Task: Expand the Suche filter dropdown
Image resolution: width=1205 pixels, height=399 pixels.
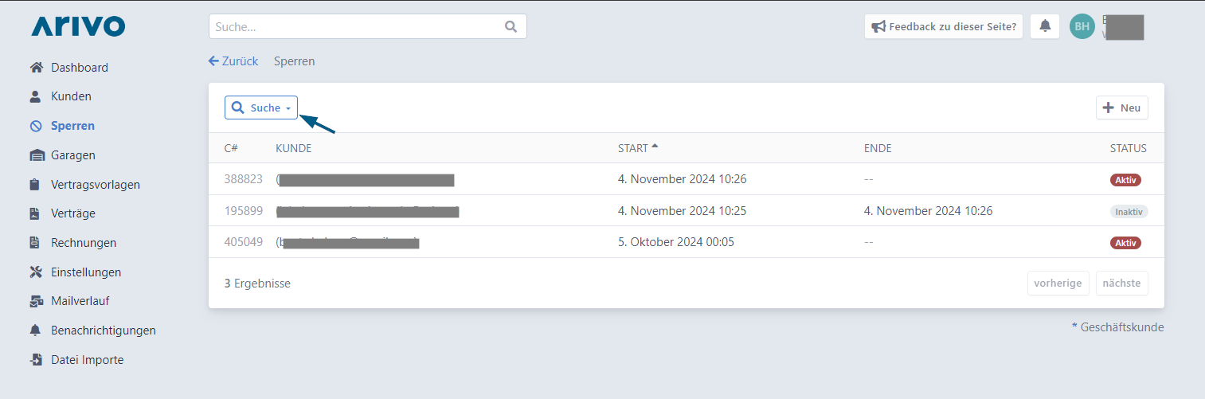Action: click(261, 108)
